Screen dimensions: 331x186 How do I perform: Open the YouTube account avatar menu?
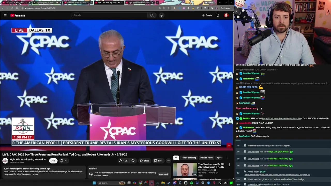click(x=226, y=15)
